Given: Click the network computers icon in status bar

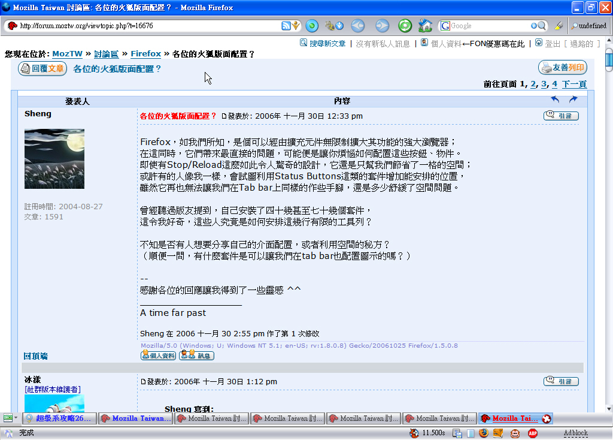Looking at the screenshot, I should (x=457, y=433).
